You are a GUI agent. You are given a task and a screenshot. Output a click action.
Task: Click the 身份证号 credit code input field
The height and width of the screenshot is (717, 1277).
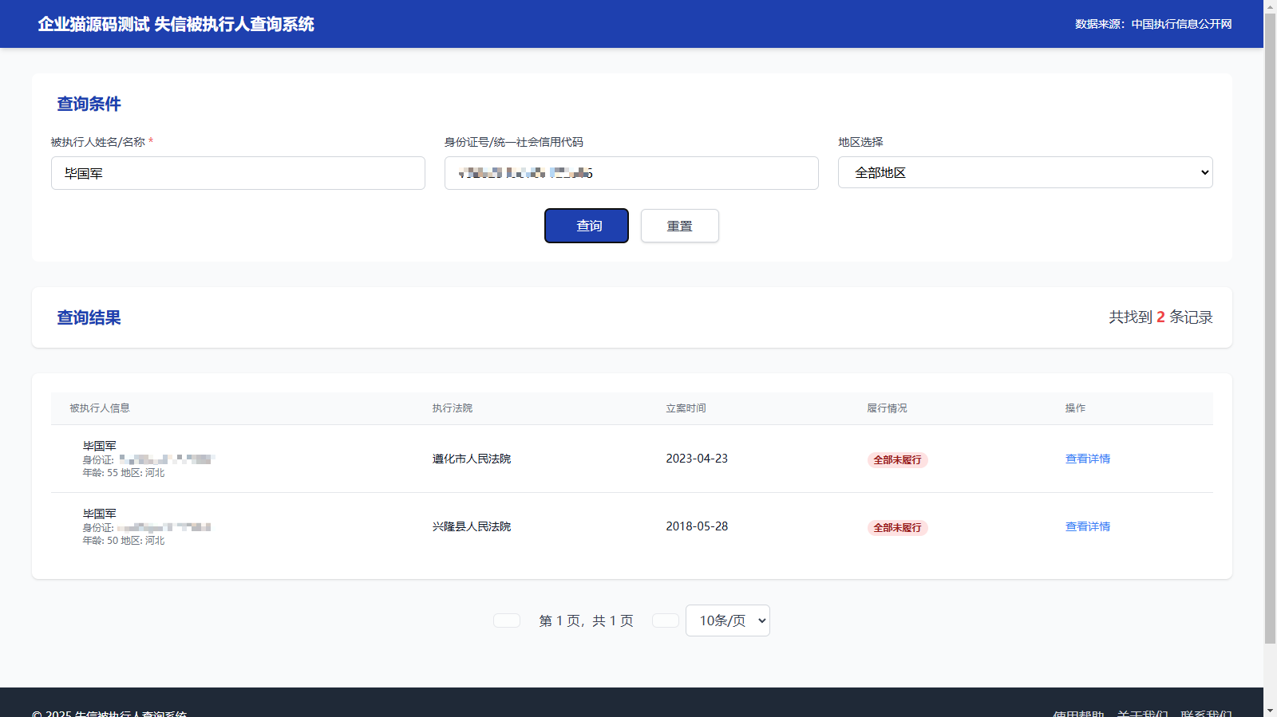coord(631,173)
